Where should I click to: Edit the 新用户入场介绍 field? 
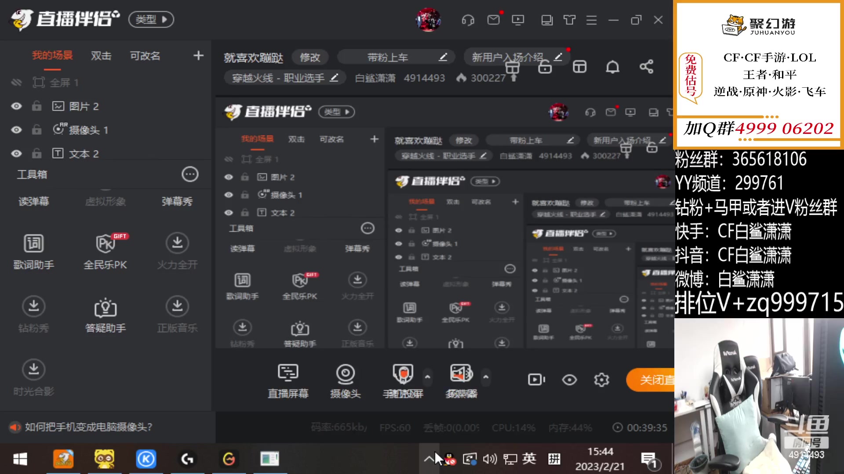(516, 57)
